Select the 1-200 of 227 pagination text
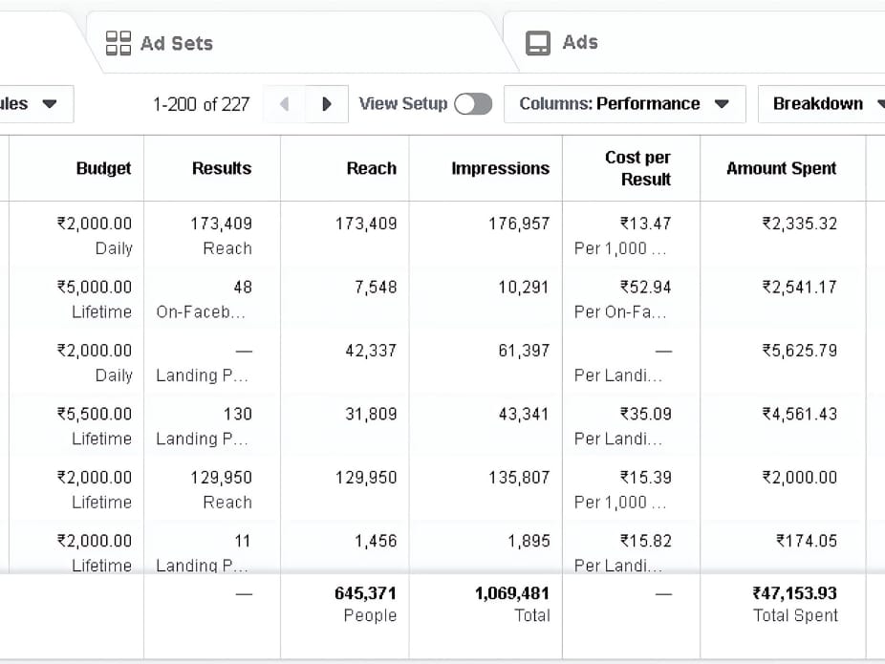 coord(201,104)
